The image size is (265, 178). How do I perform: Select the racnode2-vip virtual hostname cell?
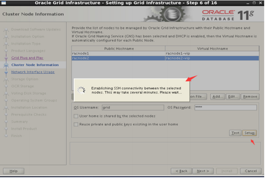click(x=212, y=58)
